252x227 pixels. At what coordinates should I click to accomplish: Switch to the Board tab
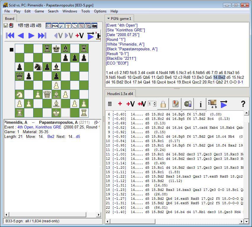click(9, 18)
